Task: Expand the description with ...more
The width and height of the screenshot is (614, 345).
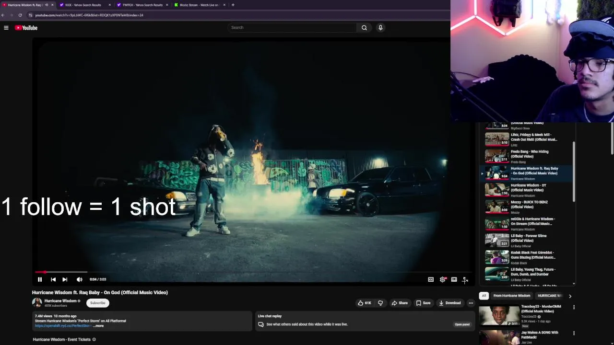Action: (98, 326)
